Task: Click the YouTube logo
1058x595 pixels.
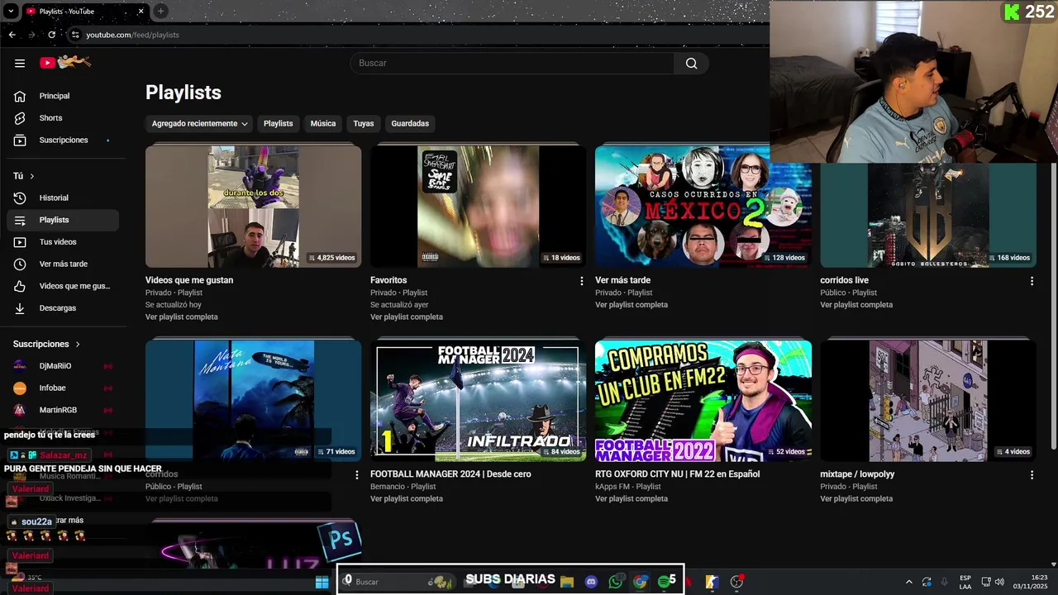Action: (x=65, y=62)
